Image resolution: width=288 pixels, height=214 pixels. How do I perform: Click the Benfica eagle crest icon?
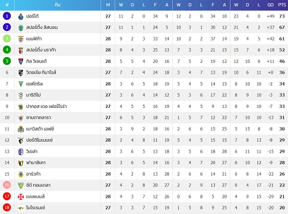(x=21, y=39)
